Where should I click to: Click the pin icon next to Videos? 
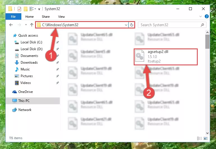58,83
